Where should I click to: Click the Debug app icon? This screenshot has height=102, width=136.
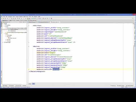pyautogui.click(x=34, y=19)
